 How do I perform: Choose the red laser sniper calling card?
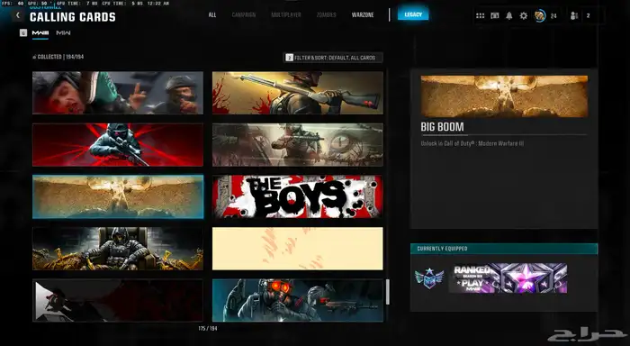coord(118,145)
